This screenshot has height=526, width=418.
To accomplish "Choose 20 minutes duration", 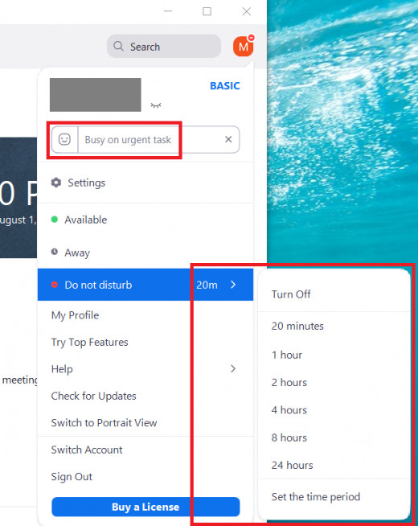I will click(297, 326).
